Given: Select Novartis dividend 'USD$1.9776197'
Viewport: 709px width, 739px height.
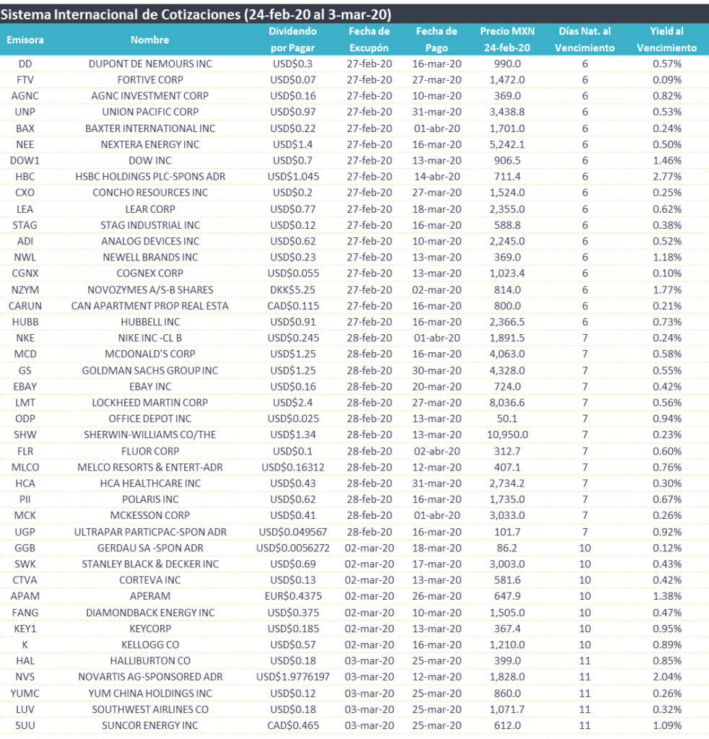Looking at the screenshot, I should (x=292, y=677).
